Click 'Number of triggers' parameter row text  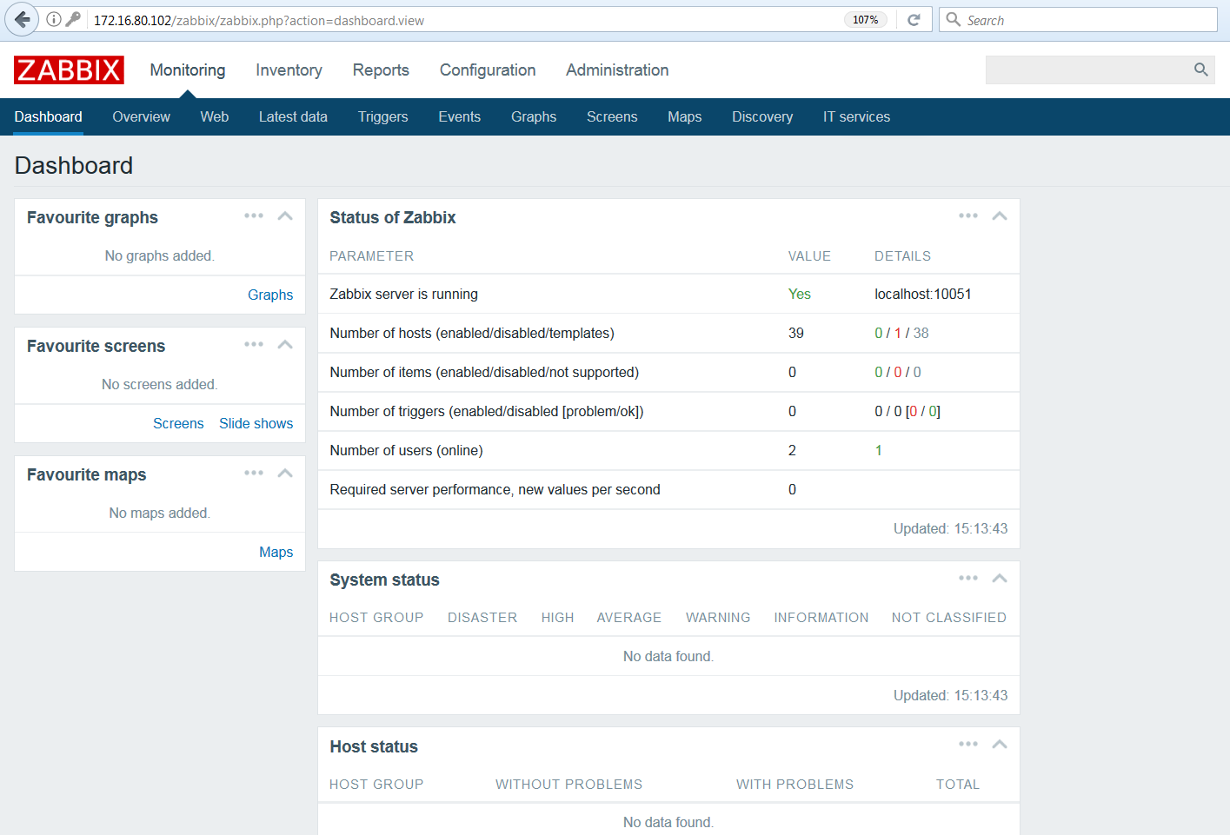pyautogui.click(x=487, y=411)
